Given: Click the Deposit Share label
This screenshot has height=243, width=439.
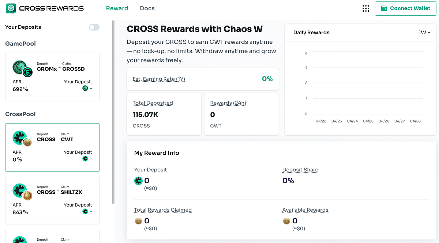Looking at the screenshot, I should (300, 170).
